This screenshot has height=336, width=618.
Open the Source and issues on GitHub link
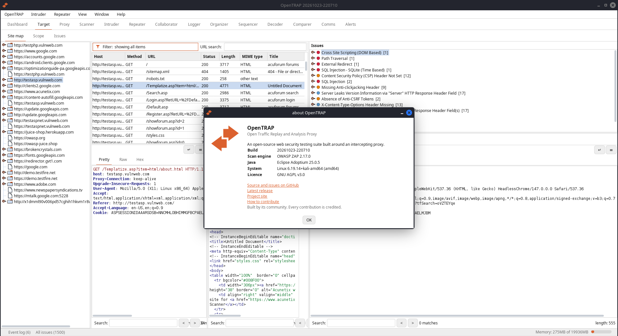[x=273, y=185]
